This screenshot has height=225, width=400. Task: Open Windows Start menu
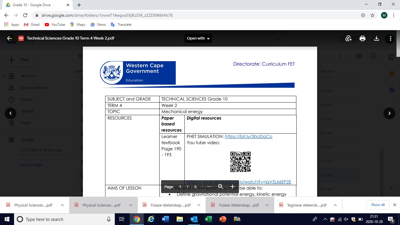point(7,219)
